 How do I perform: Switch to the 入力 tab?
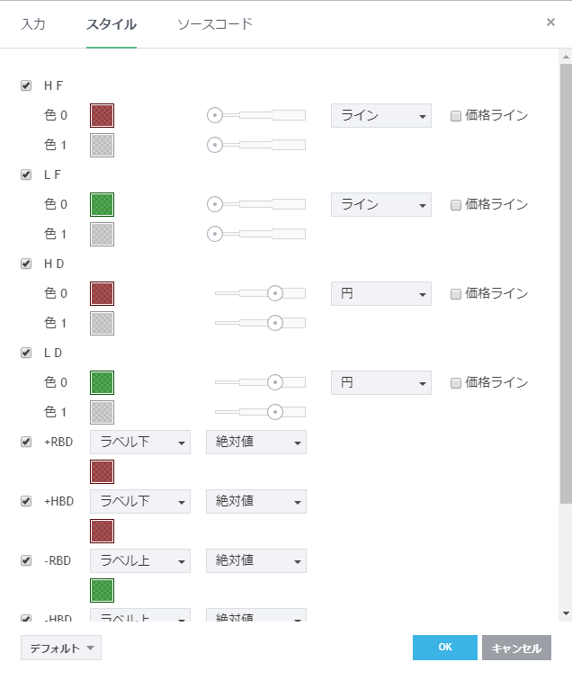point(33,24)
